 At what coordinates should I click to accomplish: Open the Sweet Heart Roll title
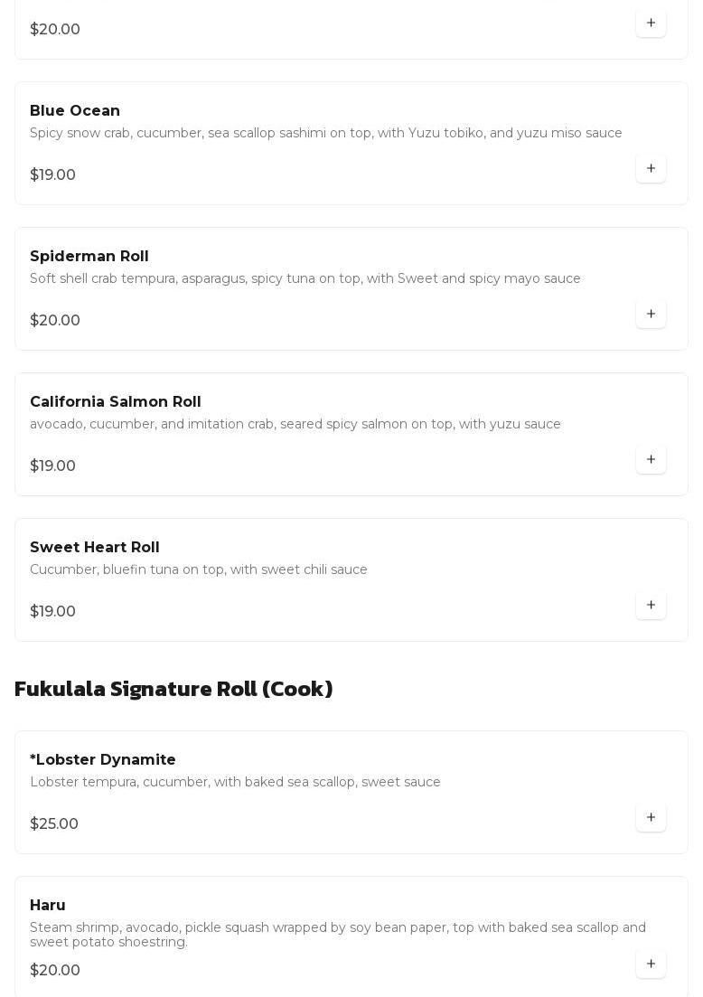pos(94,548)
